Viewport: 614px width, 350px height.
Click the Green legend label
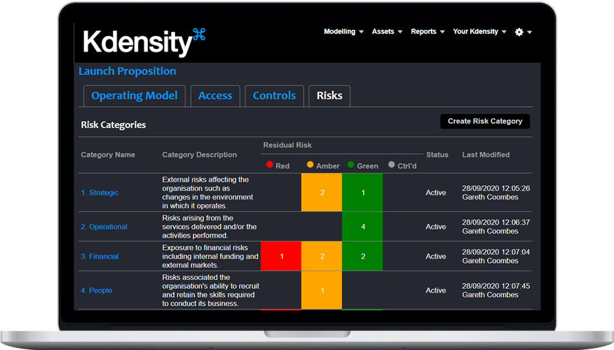[367, 166]
